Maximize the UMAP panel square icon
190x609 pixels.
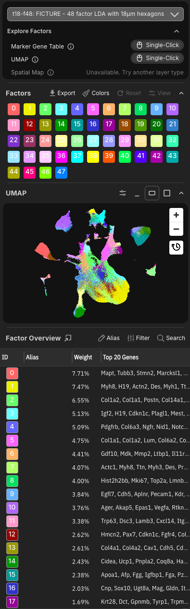[167, 193]
